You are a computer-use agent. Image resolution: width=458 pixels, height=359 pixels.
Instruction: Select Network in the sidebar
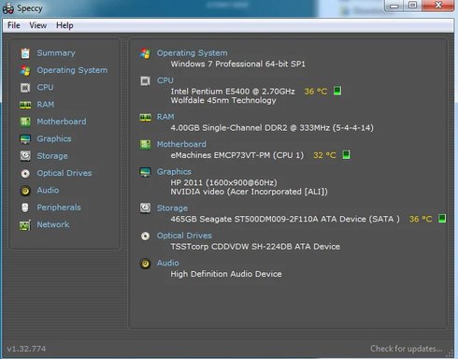click(x=53, y=224)
